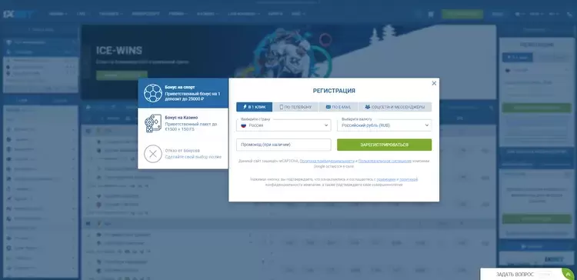Open the Пользовательское соглашение link
Screen dimensions: 577x280
pos(385,162)
